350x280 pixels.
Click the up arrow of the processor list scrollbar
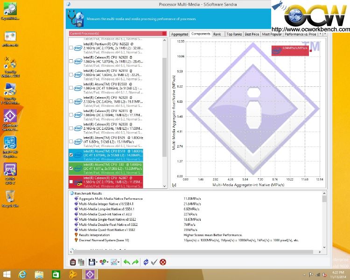pyautogui.click(x=165, y=41)
